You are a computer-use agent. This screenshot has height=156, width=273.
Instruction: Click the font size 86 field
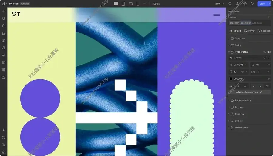coord(260,65)
